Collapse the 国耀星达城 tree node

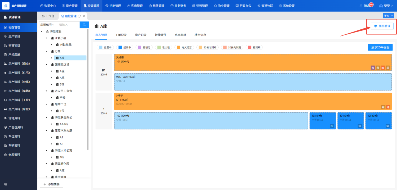(46, 65)
